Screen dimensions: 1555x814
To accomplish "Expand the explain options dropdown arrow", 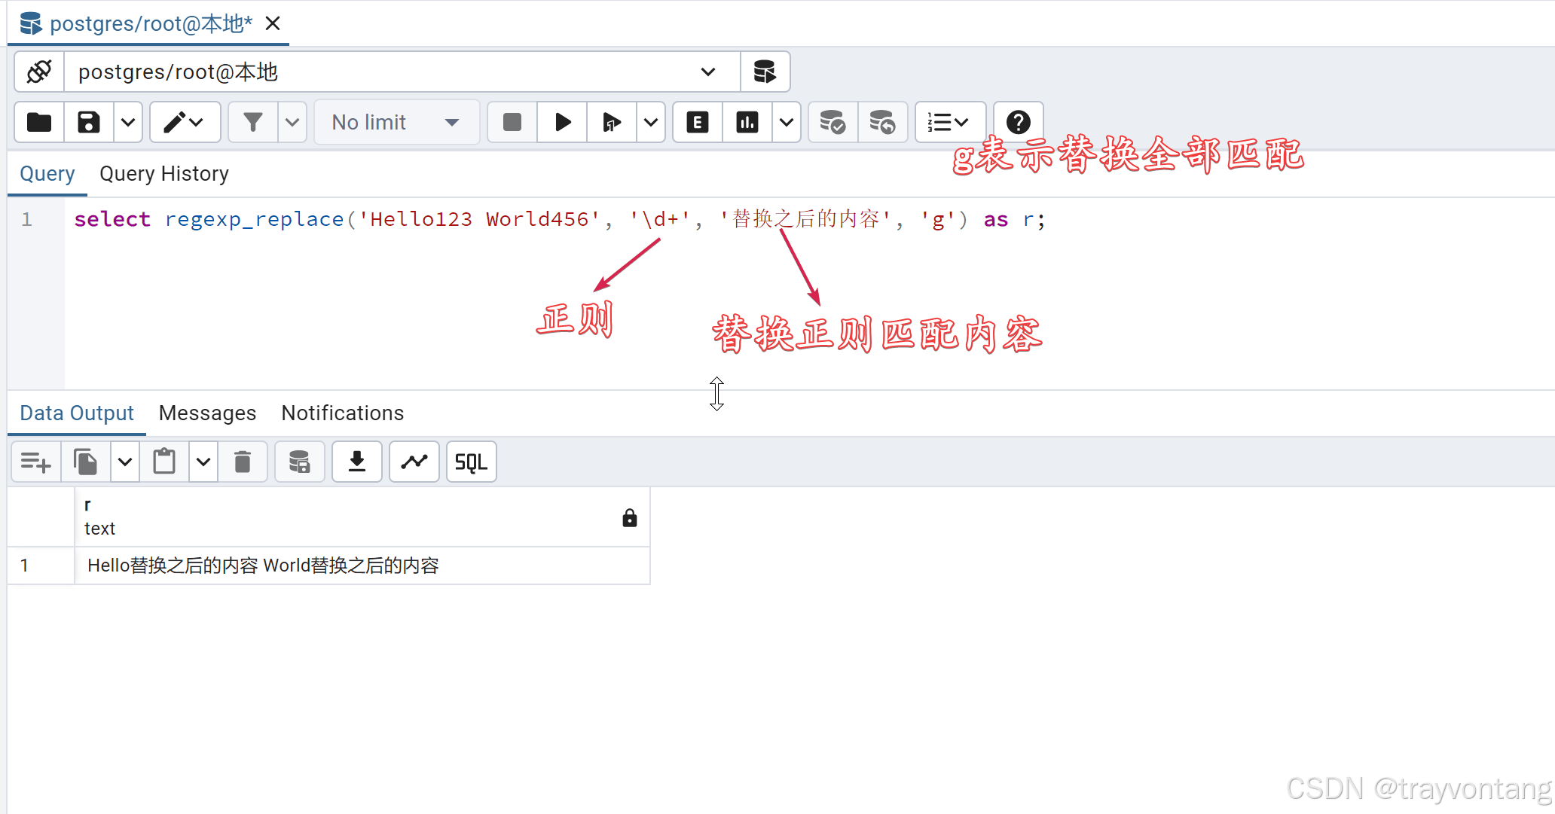I will point(787,122).
